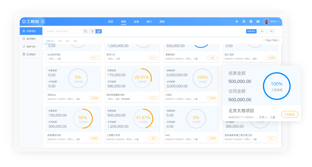Click the 29.31% progress ring of 南京桥梁建筑项目

click(x=142, y=79)
